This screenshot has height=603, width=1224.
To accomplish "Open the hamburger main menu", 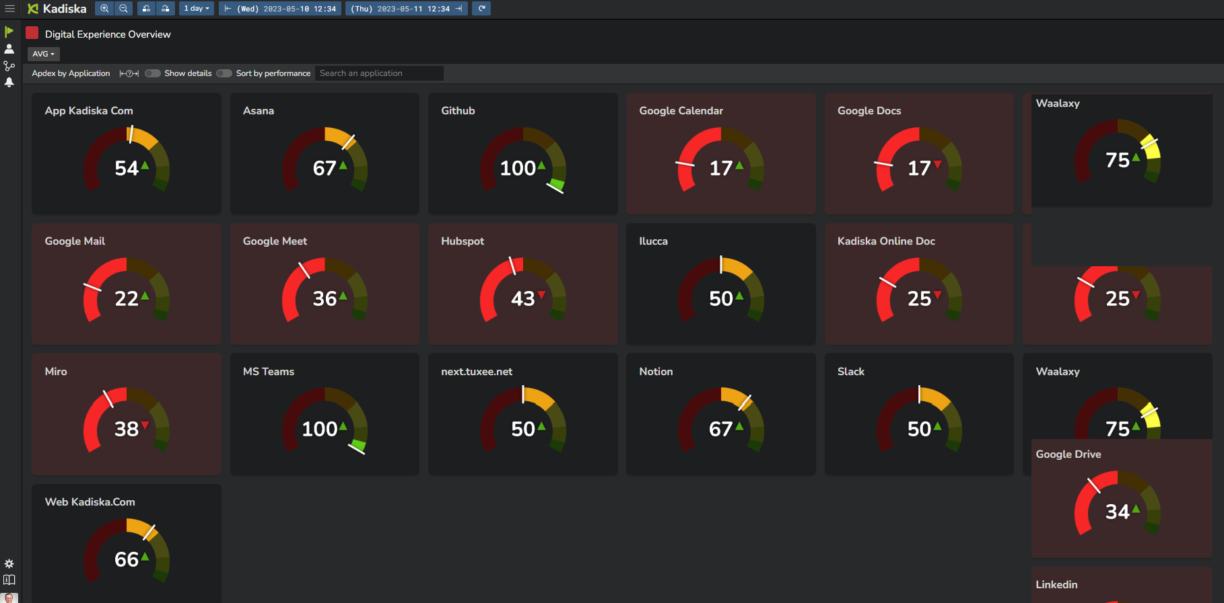I will pos(9,9).
